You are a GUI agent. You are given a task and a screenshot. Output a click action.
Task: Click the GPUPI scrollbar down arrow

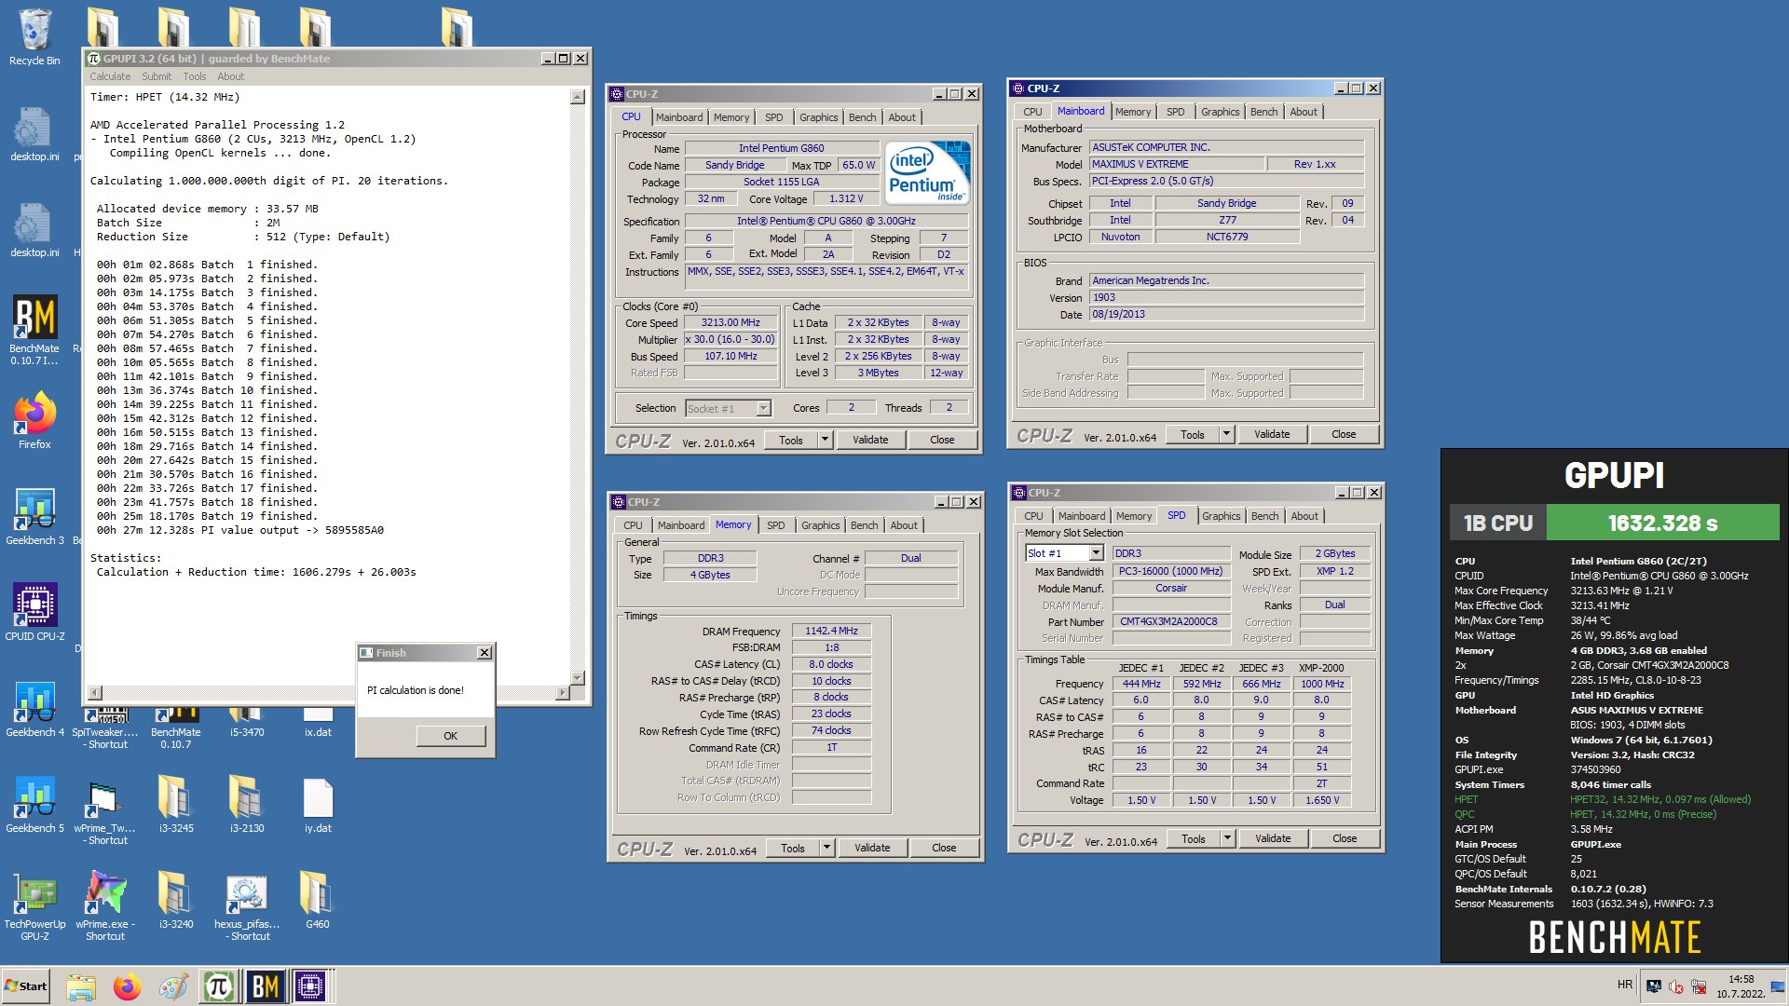pos(578,678)
